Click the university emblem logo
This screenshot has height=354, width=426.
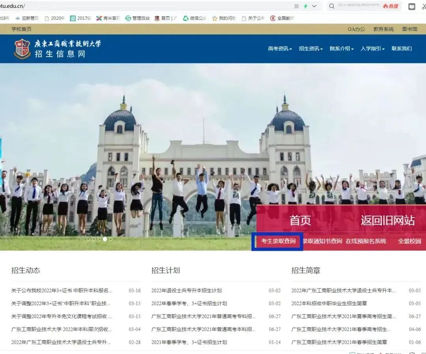(x=22, y=48)
